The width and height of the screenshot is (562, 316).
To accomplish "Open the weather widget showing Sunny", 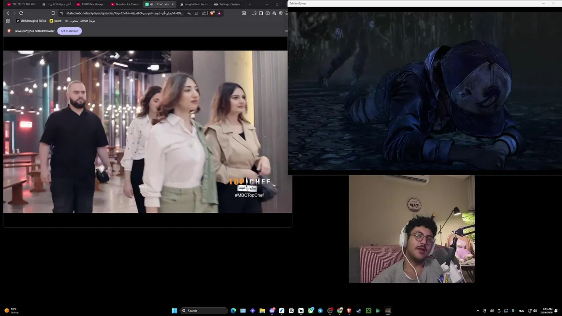I will (11, 311).
